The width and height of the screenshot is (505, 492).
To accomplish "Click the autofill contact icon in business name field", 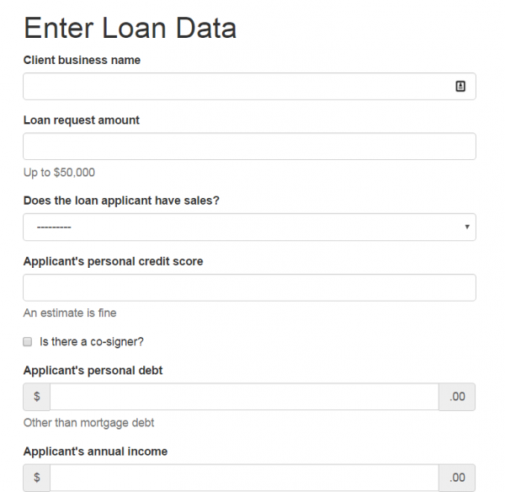I will pyautogui.click(x=460, y=86).
